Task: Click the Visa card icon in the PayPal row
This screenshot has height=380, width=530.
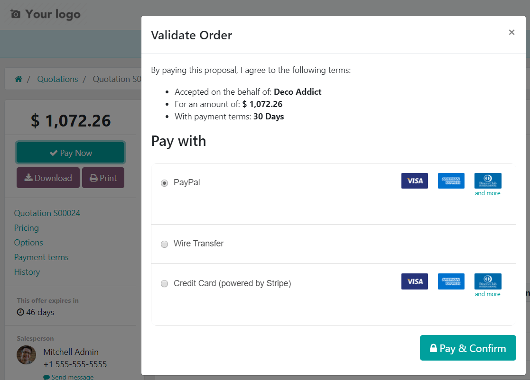Action: [414, 181]
